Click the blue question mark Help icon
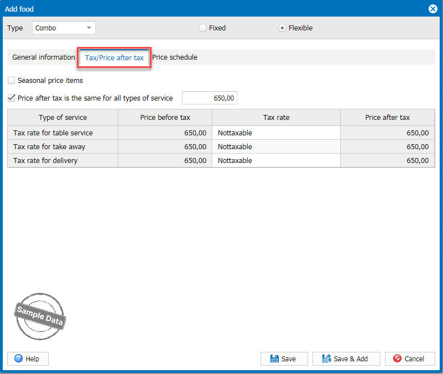Image resolution: width=443 pixels, height=374 pixels. [x=18, y=359]
